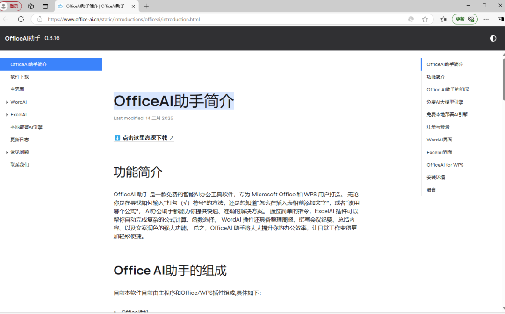Open the favorites list icon

443,19
